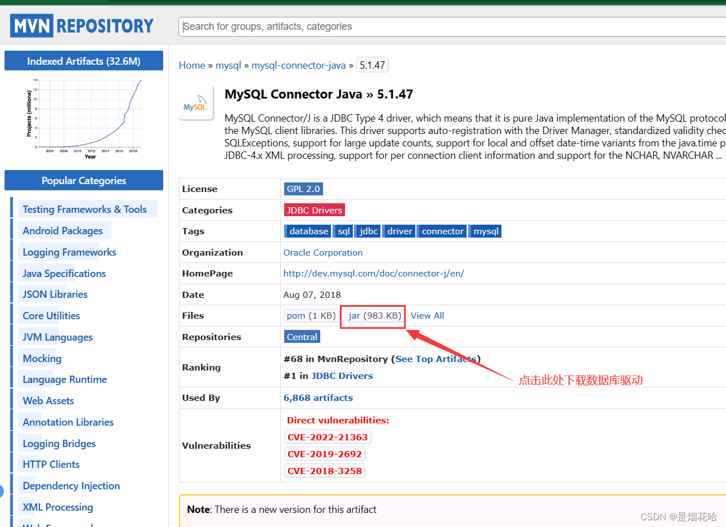The width and height of the screenshot is (726, 527).
Task: Download the jar (983 KB) file
Action: (x=374, y=316)
